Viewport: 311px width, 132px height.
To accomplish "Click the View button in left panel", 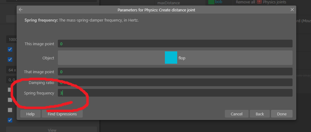I will point(52,130).
